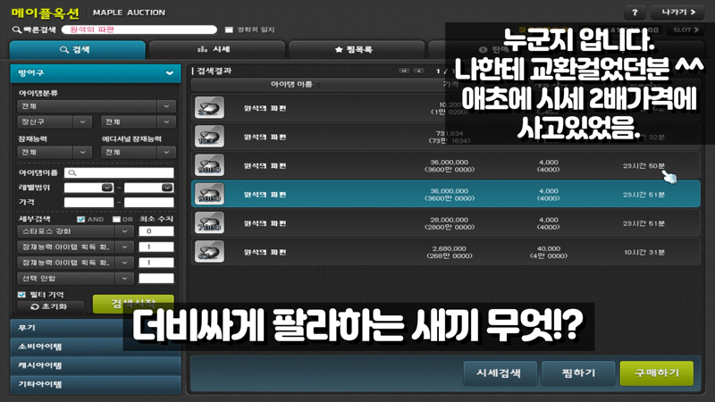Select the row ending at 23시간 50분
The height and width of the screenshot is (402, 715).
point(445,166)
